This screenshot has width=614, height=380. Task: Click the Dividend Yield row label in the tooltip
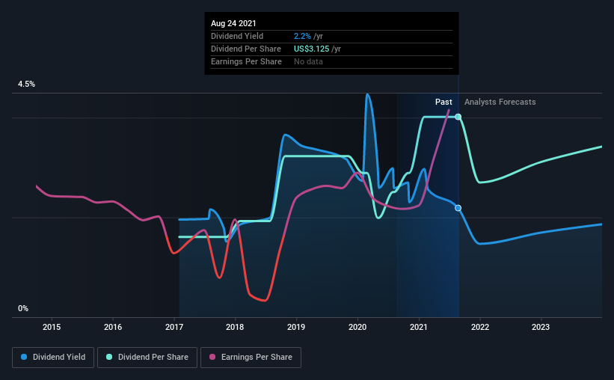(237, 36)
